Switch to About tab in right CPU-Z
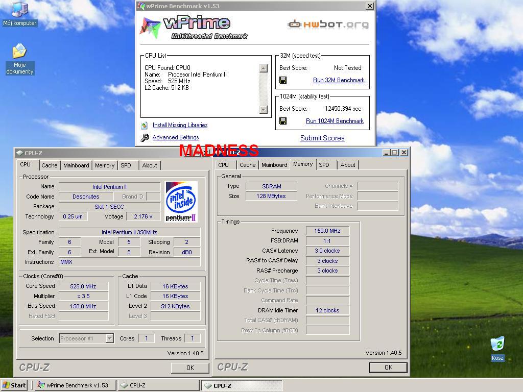The width and height of the screenshot is (523, 392). click(347, 165)
